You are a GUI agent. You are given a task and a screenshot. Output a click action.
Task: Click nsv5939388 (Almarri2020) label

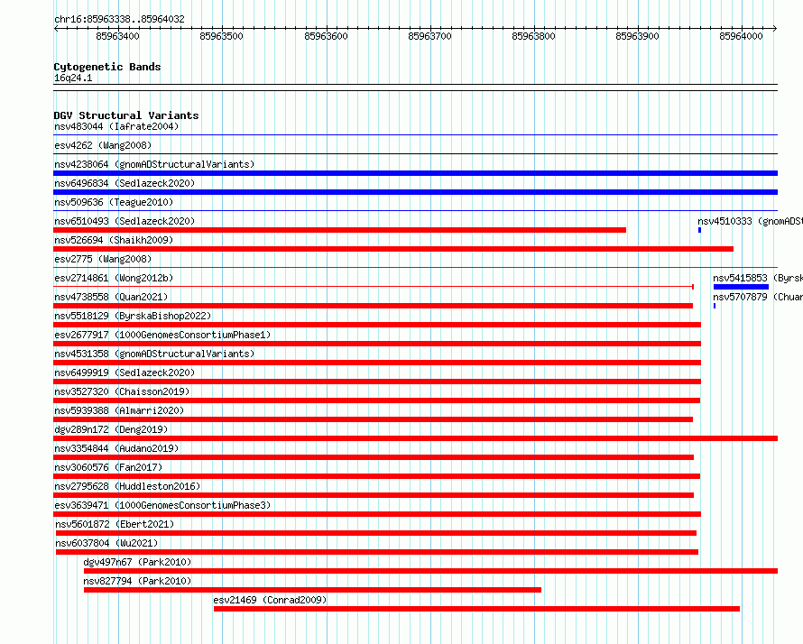click(x=119, y=410)
